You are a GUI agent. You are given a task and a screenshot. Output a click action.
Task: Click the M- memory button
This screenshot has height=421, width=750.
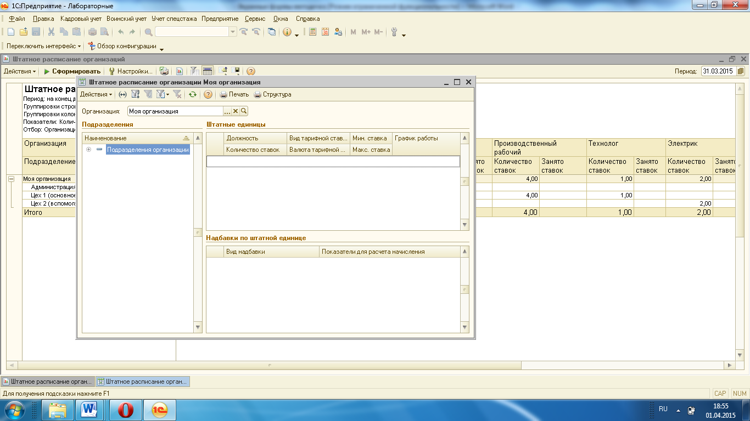[x=378, y=32]
